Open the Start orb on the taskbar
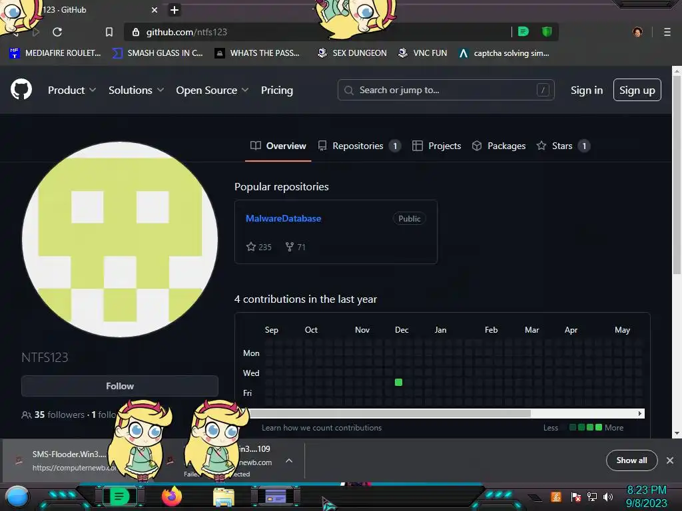682x511 pixels. coord(17,497)
